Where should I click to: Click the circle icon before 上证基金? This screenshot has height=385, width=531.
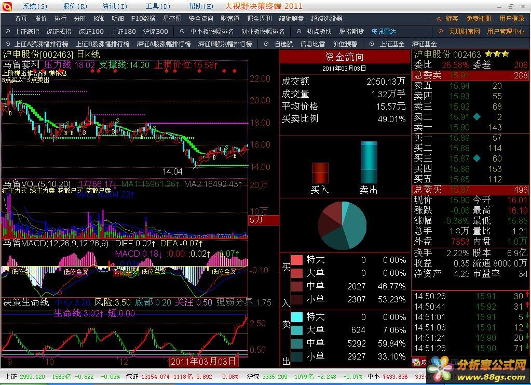[x=372, y=44]
